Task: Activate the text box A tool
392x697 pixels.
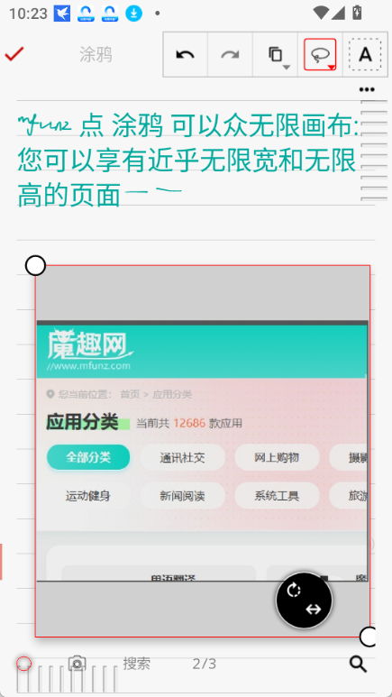Action: 365,55
